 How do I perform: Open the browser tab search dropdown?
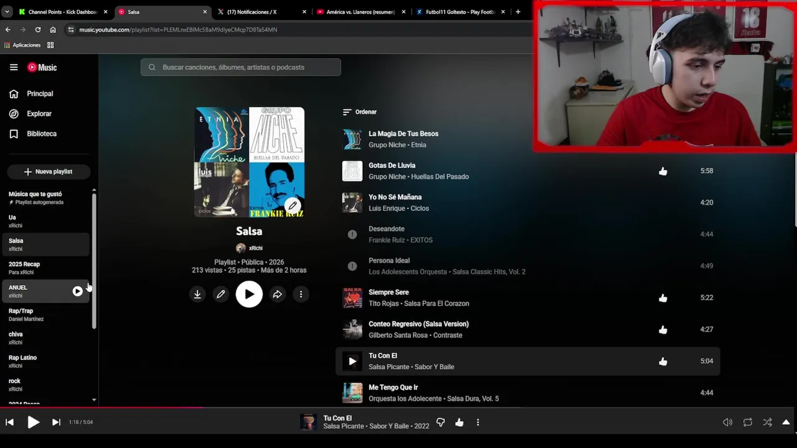pos(6,12)
